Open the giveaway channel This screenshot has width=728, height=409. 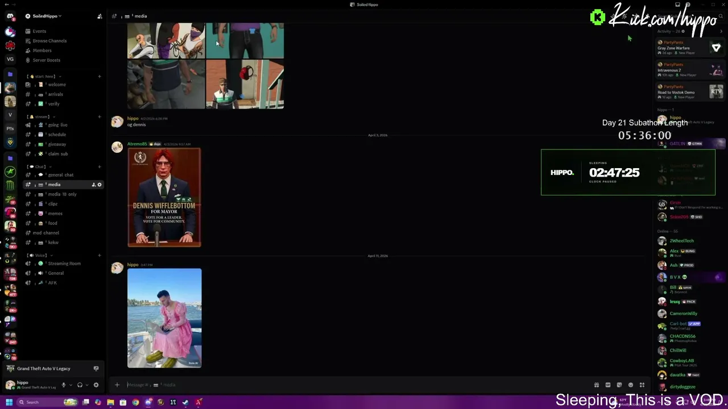pos(64,144)
